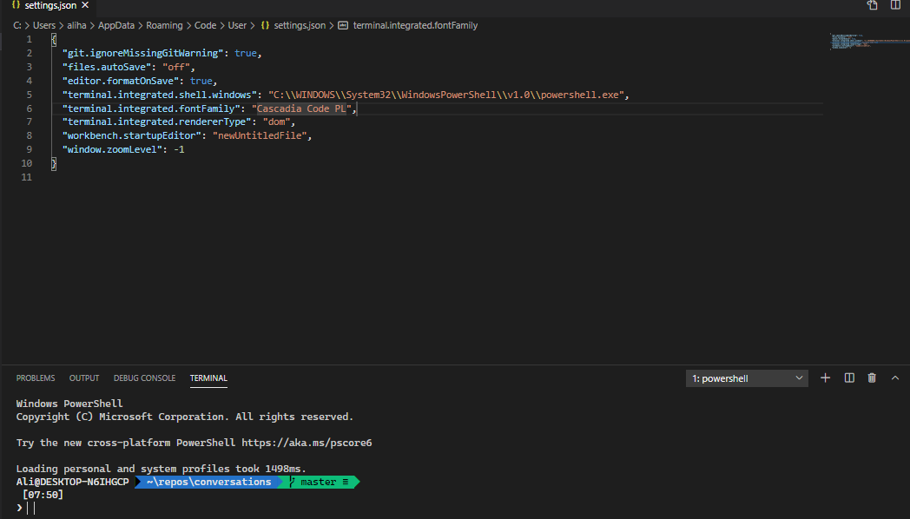910x519 pixels.
Task: Switch to the DEBUG CONSOLE tab
Action: 144,378
